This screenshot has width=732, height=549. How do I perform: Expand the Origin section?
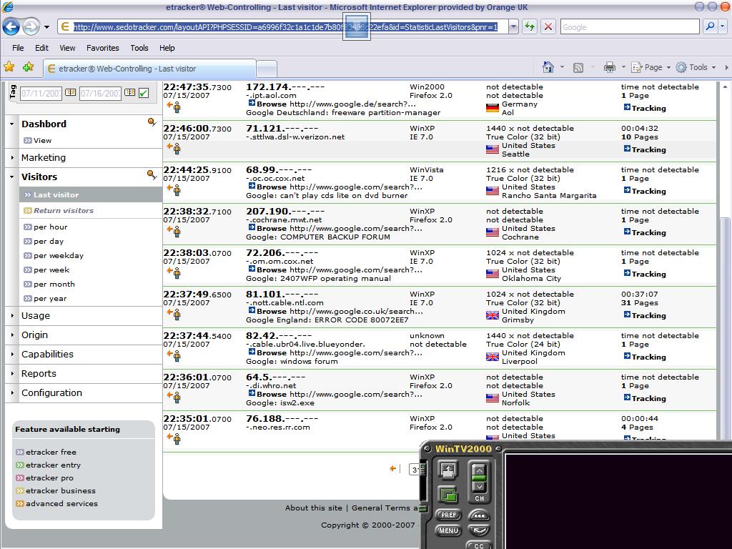click(12, 335)
